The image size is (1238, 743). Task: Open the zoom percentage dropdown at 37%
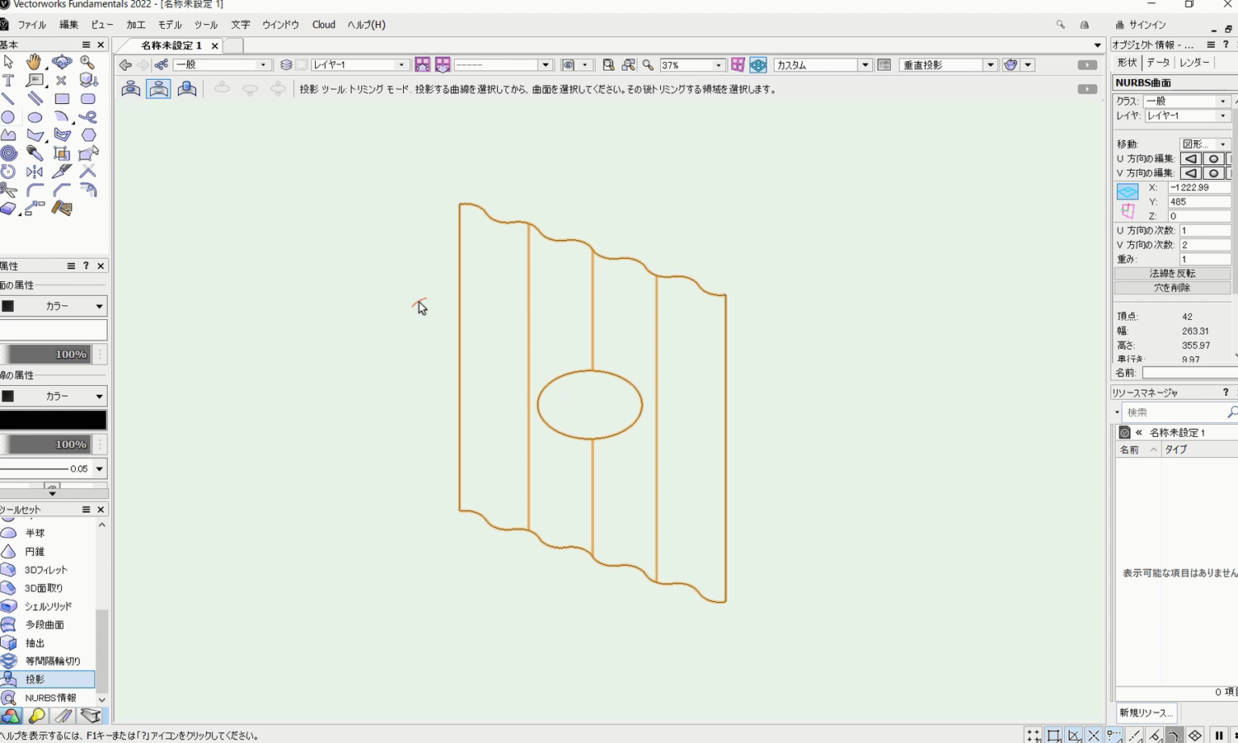pyautogui.click(x=692, y=64)
